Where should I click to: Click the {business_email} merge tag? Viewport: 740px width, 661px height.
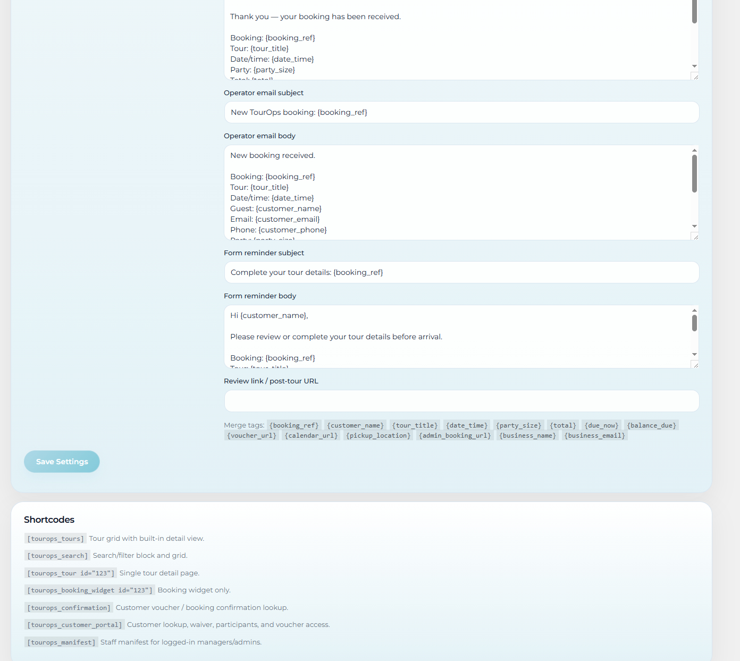pyautogui.click(x=595, y=436)
